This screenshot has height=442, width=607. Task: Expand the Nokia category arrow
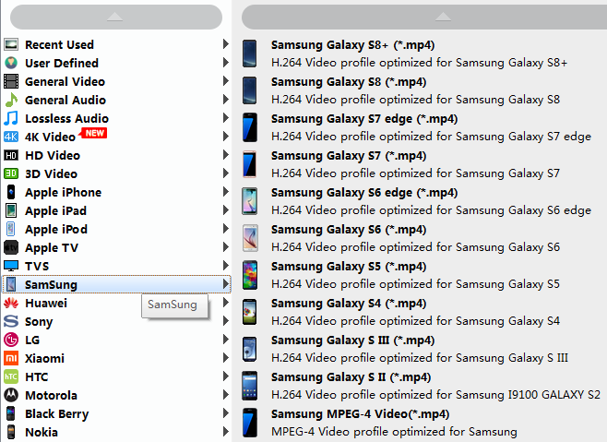(226, 432)
